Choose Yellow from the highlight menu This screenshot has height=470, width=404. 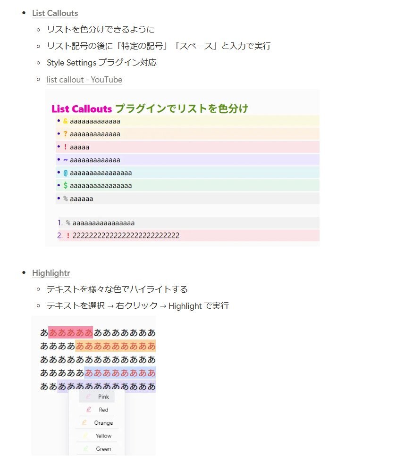click(x=103, y=436)
